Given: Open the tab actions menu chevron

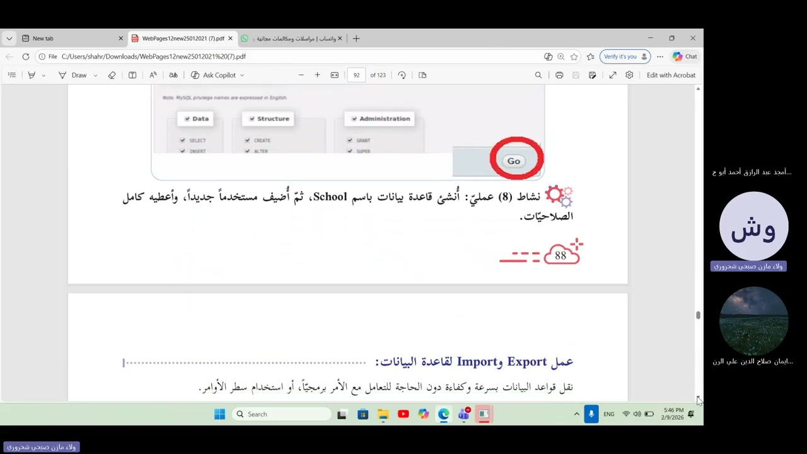Looking at the screenshot, I should tap(9, 38).
